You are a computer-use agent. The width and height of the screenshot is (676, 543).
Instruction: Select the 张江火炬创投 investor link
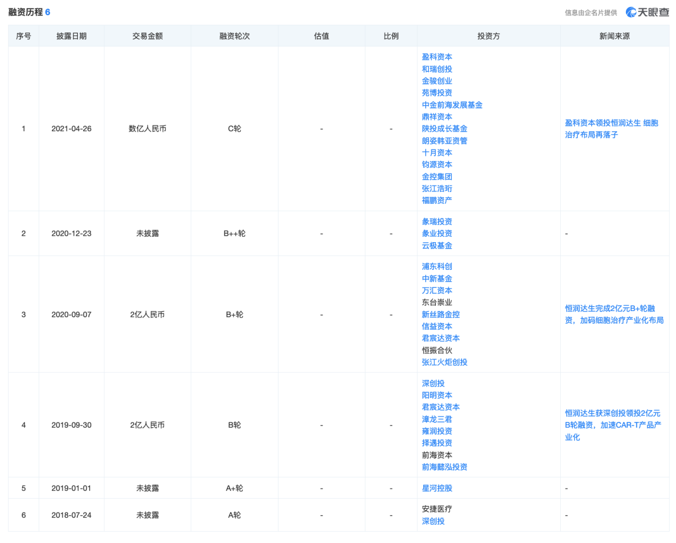click(444, 362)
